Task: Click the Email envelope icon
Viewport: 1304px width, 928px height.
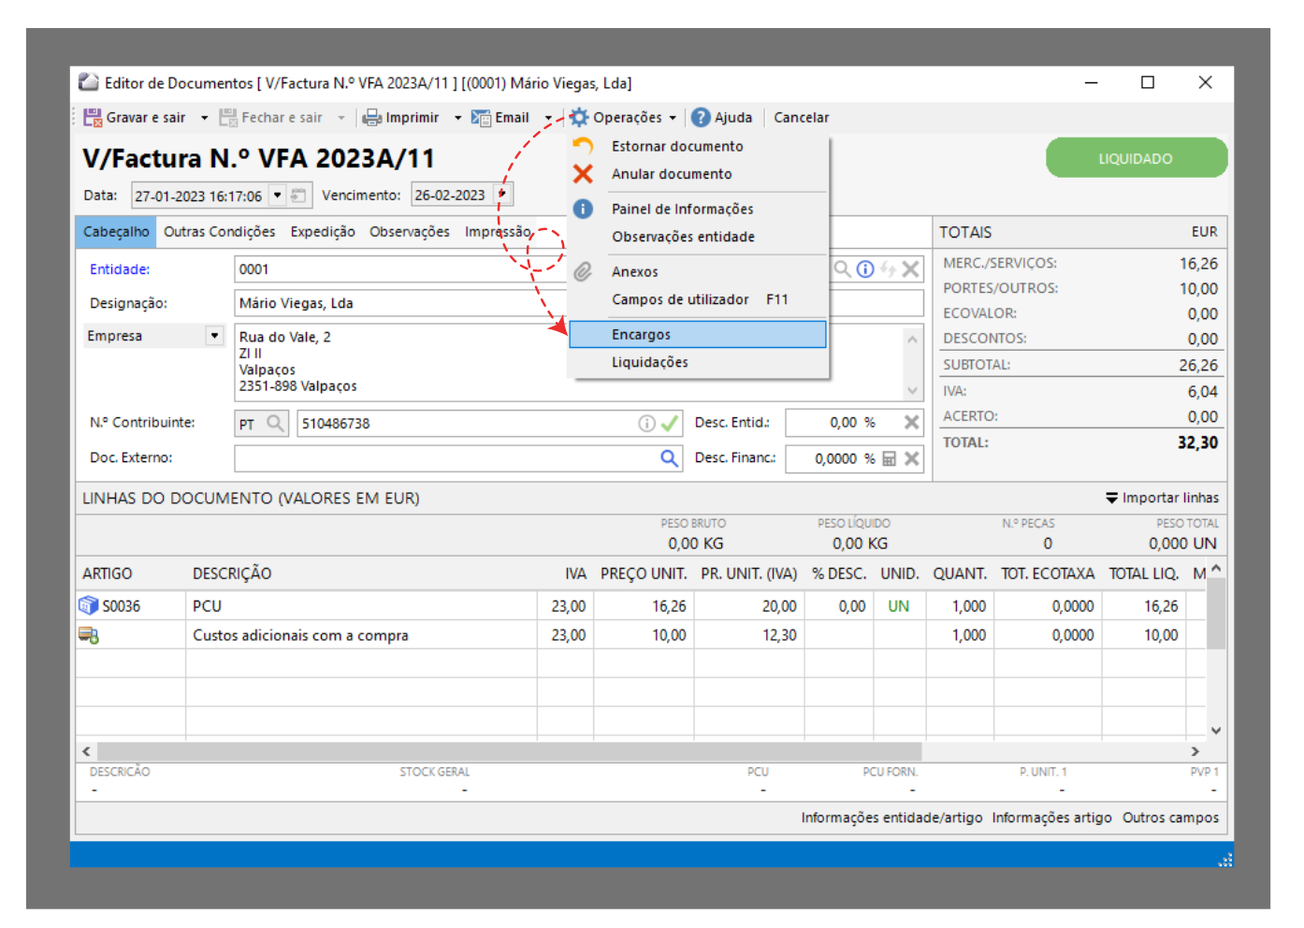Action: (x=481, y=118)
